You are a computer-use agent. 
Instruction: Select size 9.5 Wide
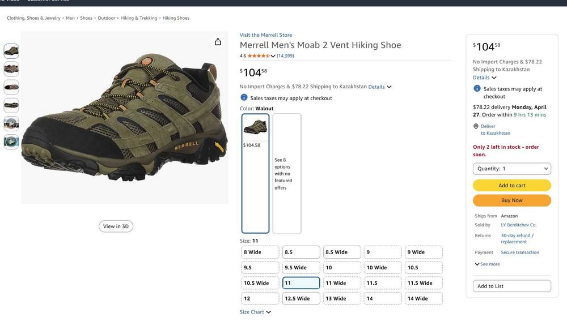coord(301,268)
